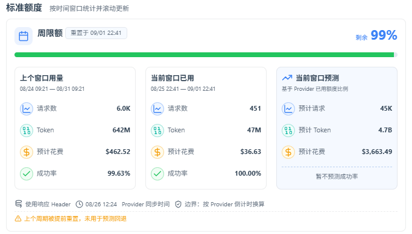412x234 pixels.
Task: Click the orange warning triangle icon
Action: coord(18,218)
